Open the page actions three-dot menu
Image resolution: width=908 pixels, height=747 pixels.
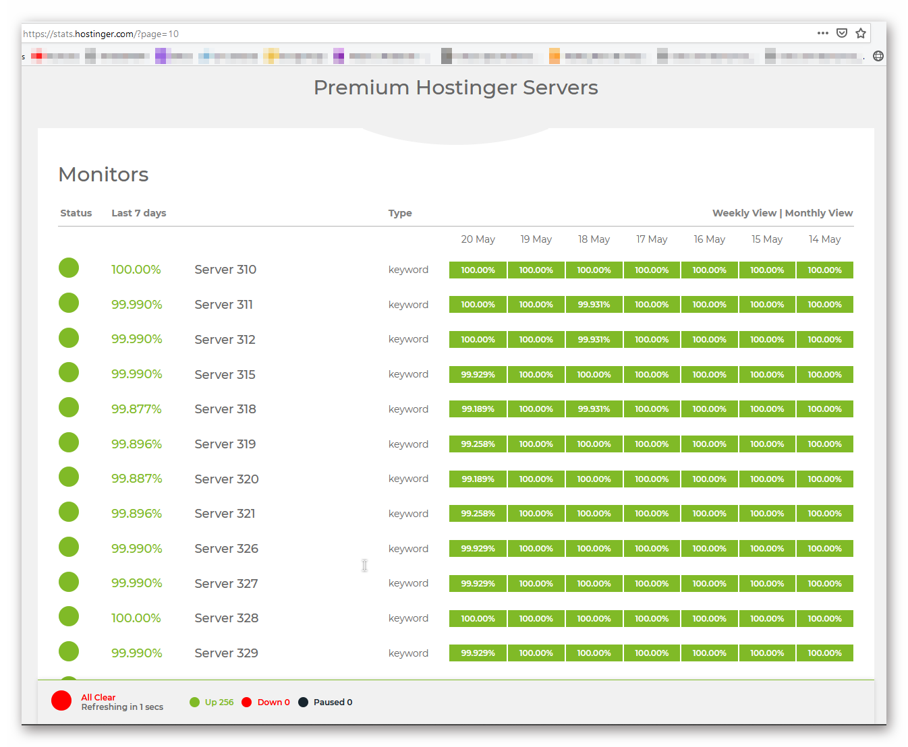tap(822, 33)
